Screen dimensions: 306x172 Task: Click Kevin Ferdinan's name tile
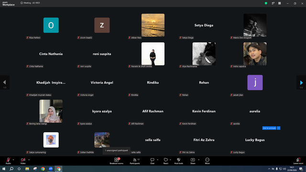click(204, 111)
